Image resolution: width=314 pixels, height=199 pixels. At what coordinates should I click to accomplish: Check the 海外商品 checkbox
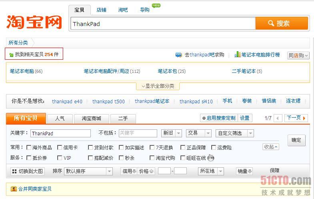pos(29,148)
